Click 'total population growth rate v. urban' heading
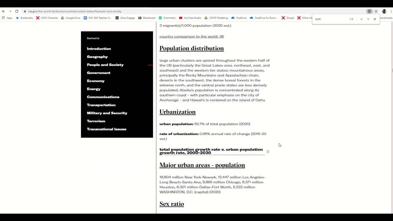The height and width of the screenshot is (221, 393). (211, 151)
